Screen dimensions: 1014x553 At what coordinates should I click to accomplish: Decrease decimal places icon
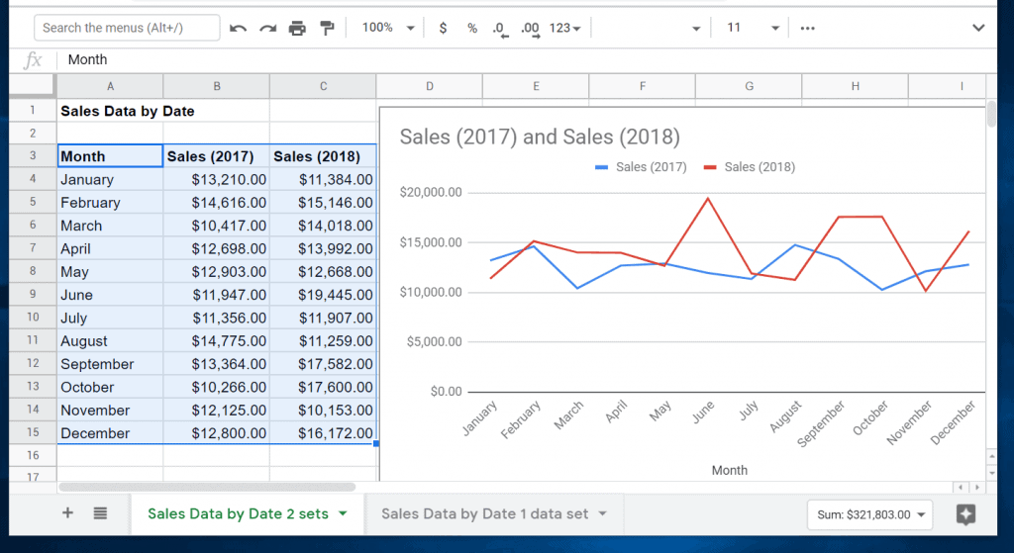[500, 29]
